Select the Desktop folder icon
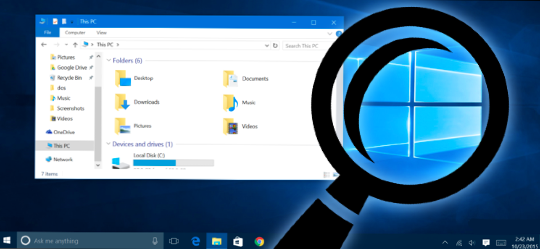 coord(123,79)
